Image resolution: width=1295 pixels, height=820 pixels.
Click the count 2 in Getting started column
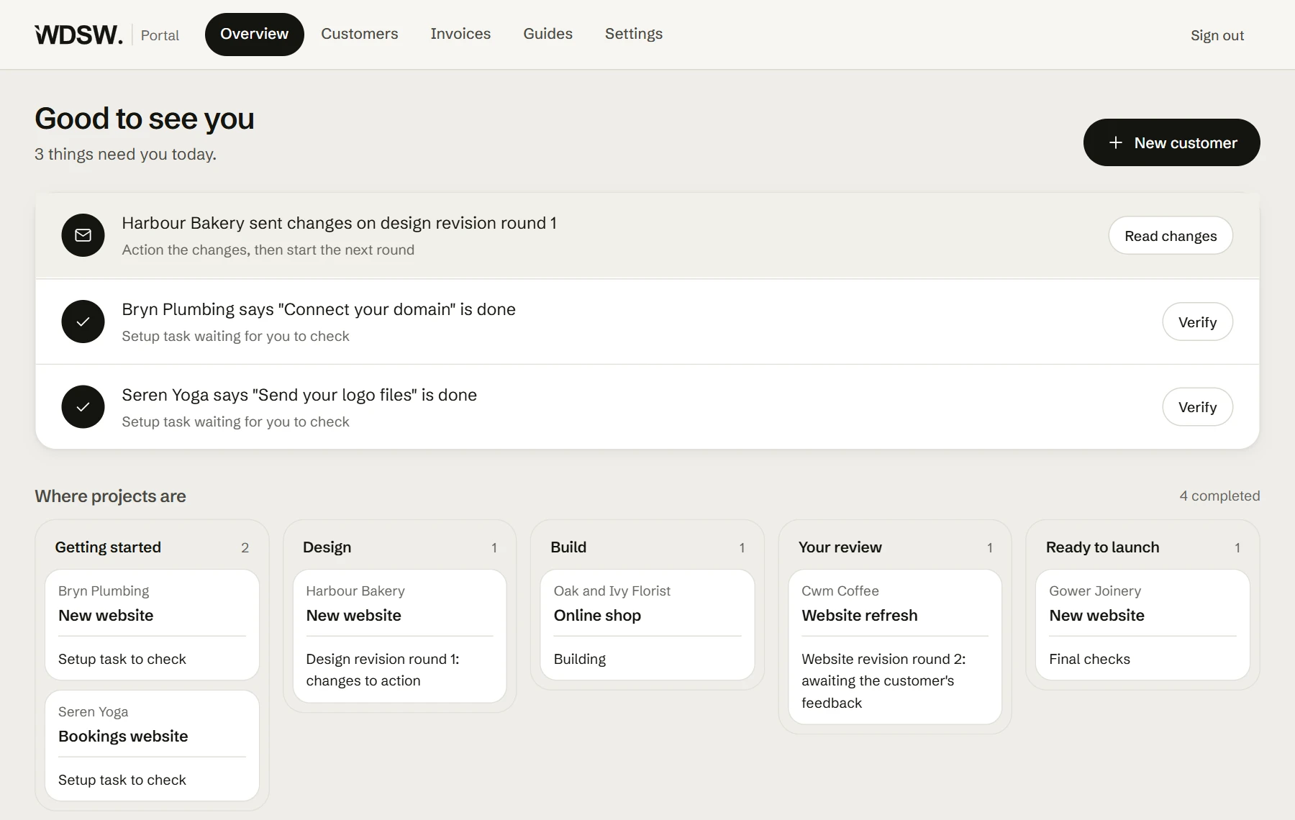click(x=245, y=548)
